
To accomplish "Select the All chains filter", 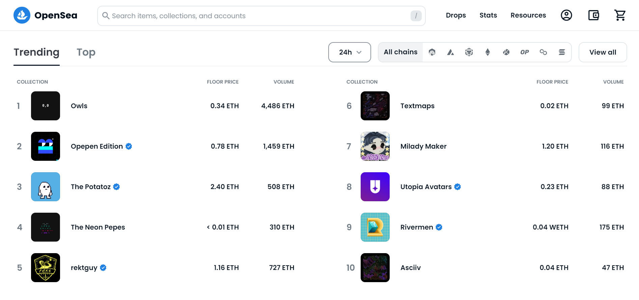I will tap(400, 52).
